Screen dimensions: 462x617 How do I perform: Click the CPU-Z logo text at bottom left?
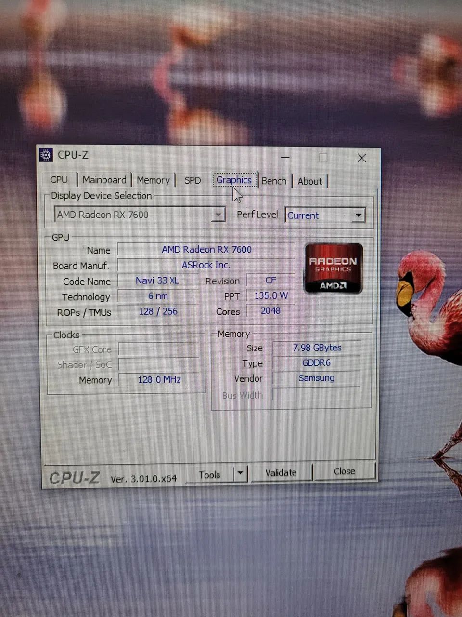pyautogui.click(x=75, y=478)
